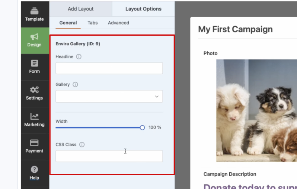Click the puppies campaign photo

pyautogui.click(x=256, y=111)
